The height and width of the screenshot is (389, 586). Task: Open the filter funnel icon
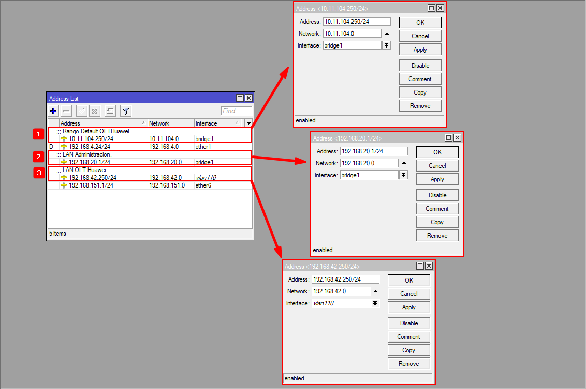[126, 111]
